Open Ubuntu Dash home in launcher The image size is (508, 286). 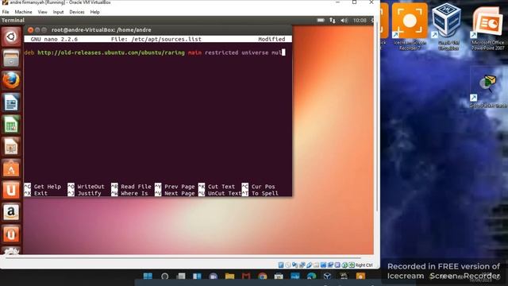11,37
